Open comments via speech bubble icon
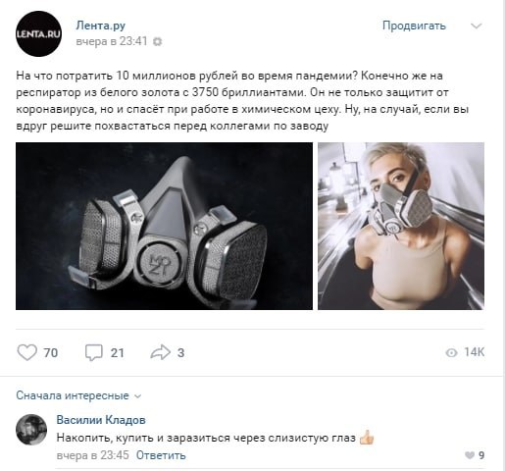This screenshot has width=505, height=471. [94, 352]
